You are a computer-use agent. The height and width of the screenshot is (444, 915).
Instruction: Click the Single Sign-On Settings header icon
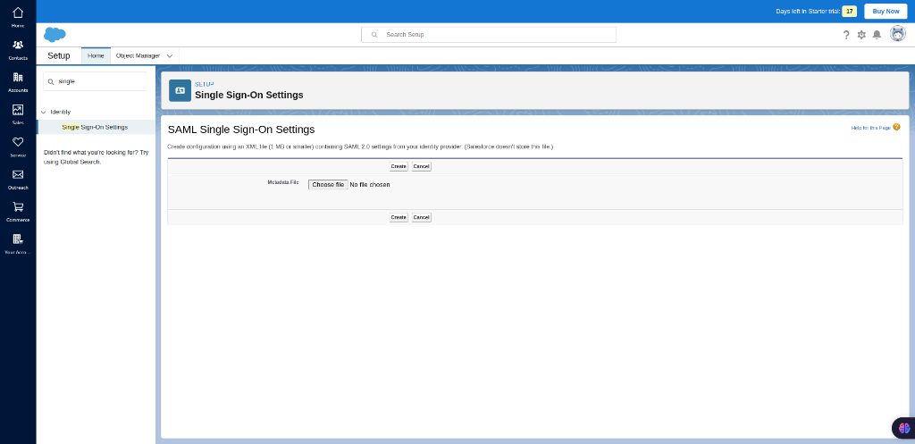coord(180,90)
